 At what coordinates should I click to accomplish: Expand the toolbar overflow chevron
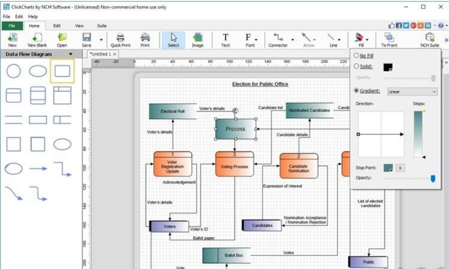(446, 40)
